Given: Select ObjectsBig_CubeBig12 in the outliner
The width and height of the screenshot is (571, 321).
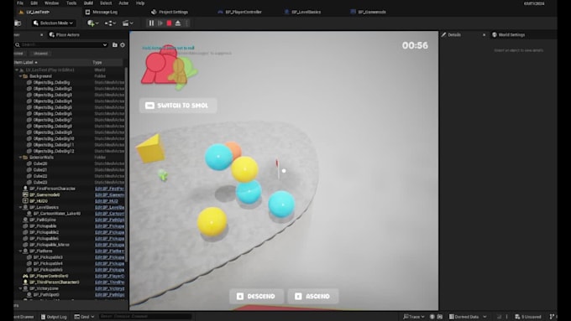Looking at the screenshot, I should click(54, 151).
